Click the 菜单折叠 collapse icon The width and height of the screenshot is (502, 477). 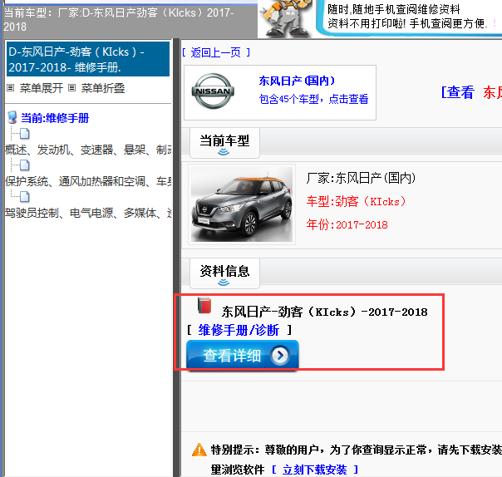coord(72,88)
